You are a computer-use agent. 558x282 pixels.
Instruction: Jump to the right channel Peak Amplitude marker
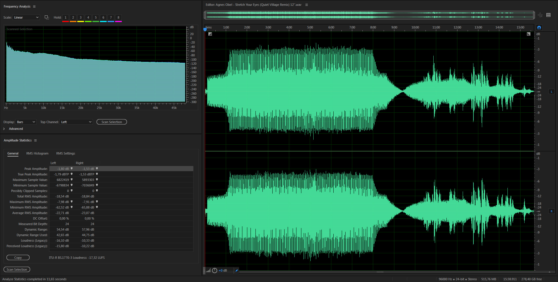pyautogui.click(x=97, y=169)
